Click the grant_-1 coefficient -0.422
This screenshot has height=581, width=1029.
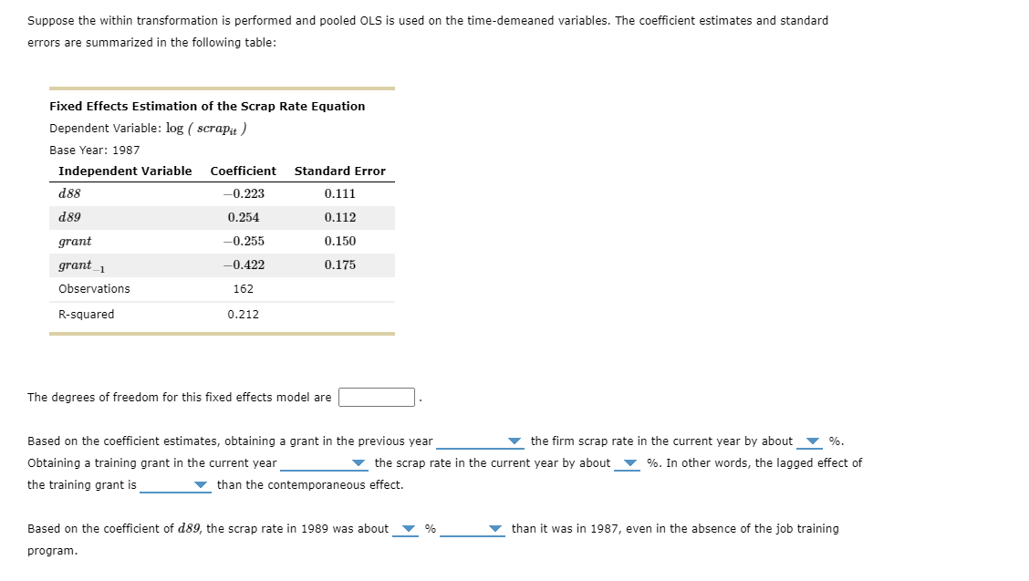click(244, 265)
